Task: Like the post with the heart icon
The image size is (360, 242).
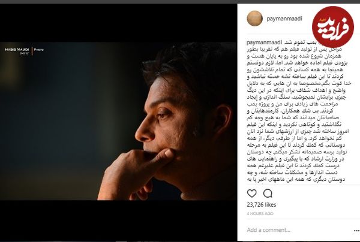Action: (x=251, y=193)
